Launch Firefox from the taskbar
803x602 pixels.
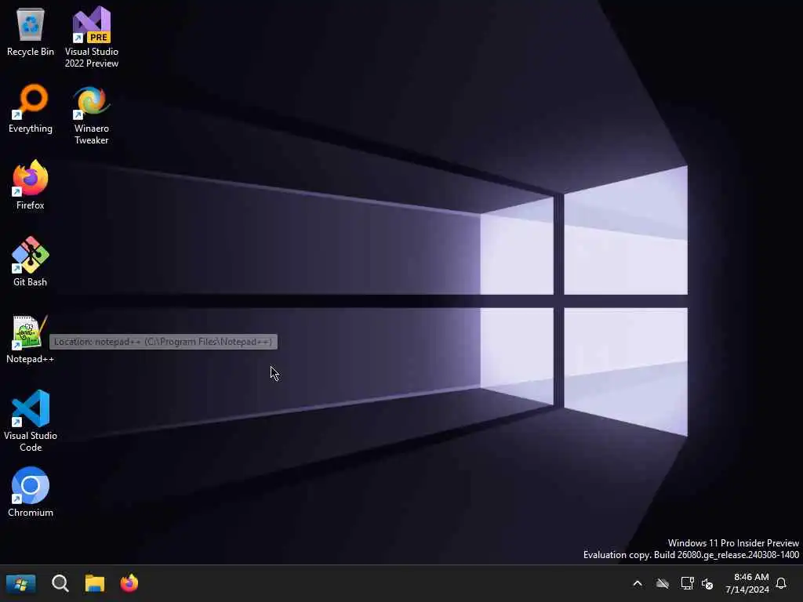point(129,583)
